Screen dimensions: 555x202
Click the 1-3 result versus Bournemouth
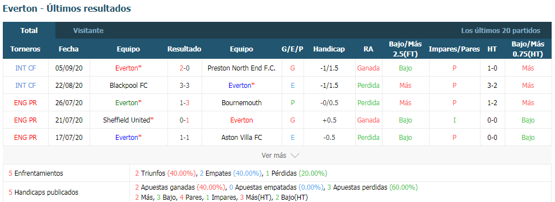click(x=184, y=102)
